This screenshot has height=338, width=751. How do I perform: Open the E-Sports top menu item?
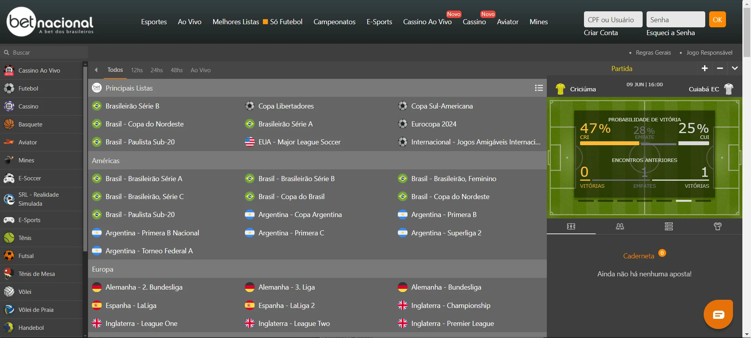tap(379, 22)
